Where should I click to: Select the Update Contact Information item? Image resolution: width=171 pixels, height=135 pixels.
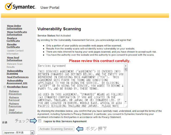[x=15, y=52]
